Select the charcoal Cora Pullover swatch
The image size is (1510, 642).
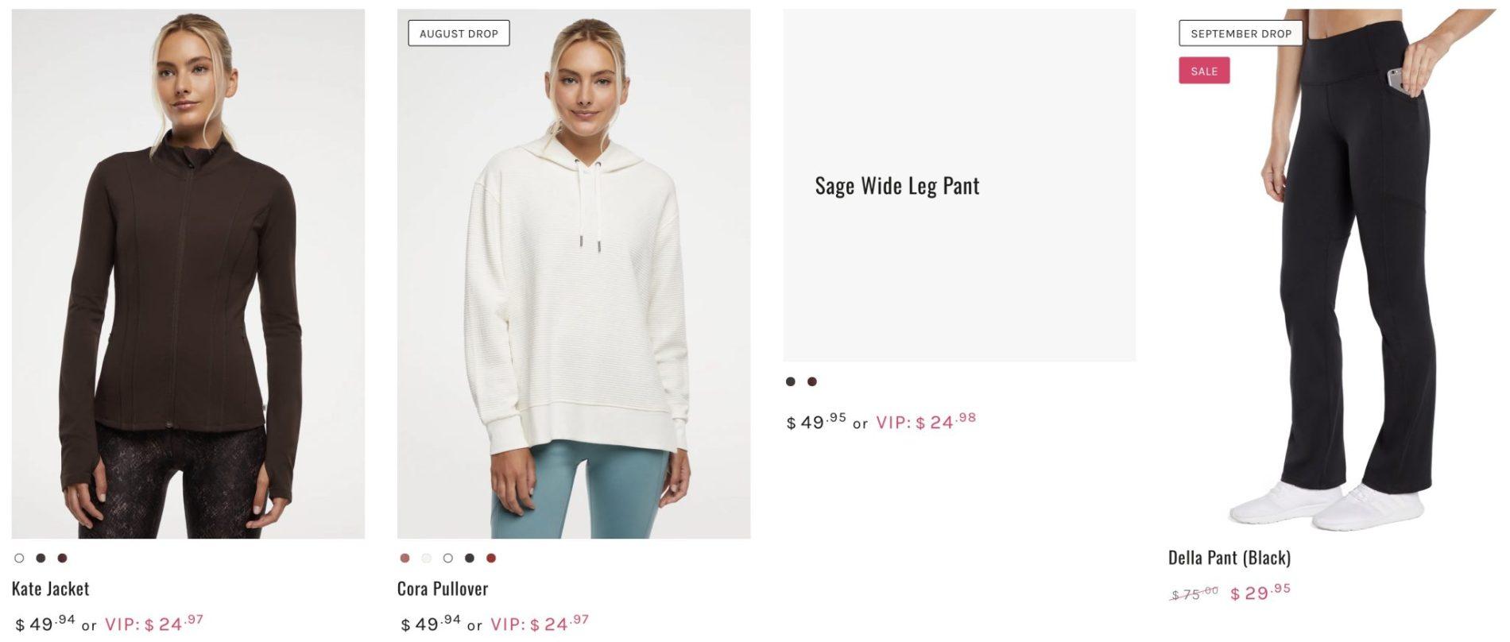point(470,558)
